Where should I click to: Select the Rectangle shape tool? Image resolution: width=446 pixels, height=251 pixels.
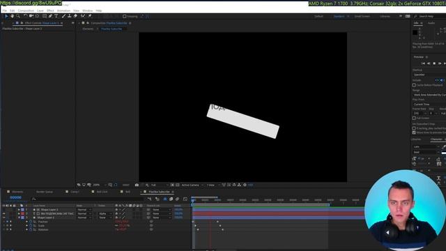[x=45, y=16]
